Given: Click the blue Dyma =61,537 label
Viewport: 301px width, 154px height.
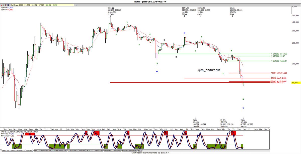Looking at the screenshot, I should (7, 8).
